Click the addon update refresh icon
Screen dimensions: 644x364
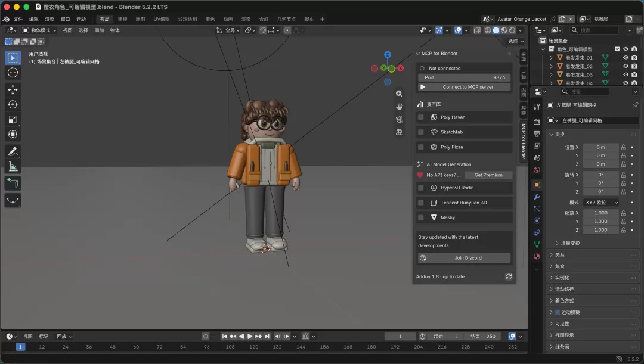[x=509, y=276]
